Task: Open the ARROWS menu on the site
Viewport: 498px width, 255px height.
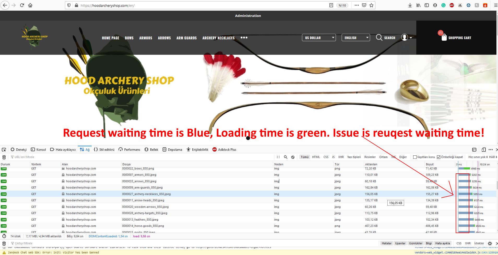Action: pos(164,38)
